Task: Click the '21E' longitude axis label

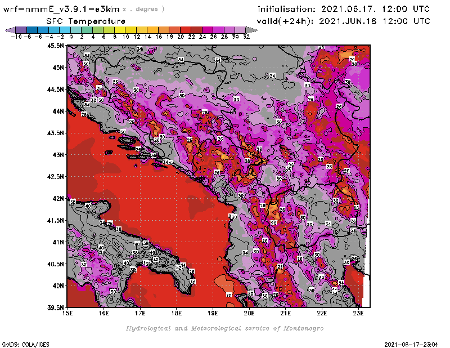Action: [286, 313]
